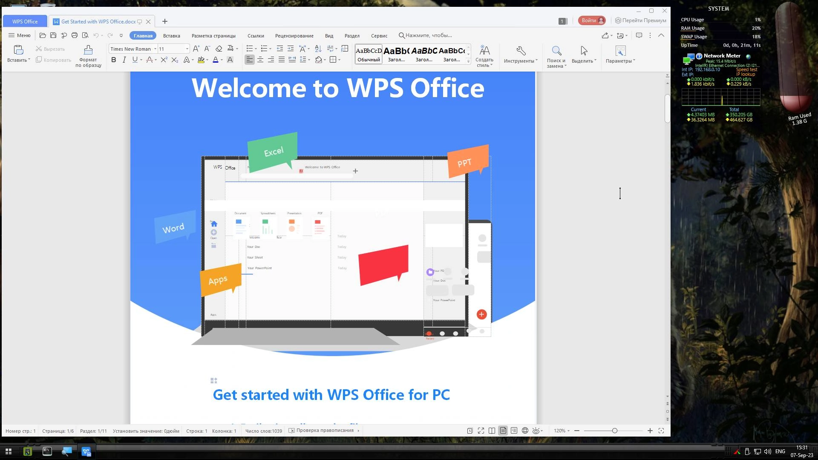Click Format Painter brush icon
The height and width of the screenshot is (460, 818).
coord(88,50)
